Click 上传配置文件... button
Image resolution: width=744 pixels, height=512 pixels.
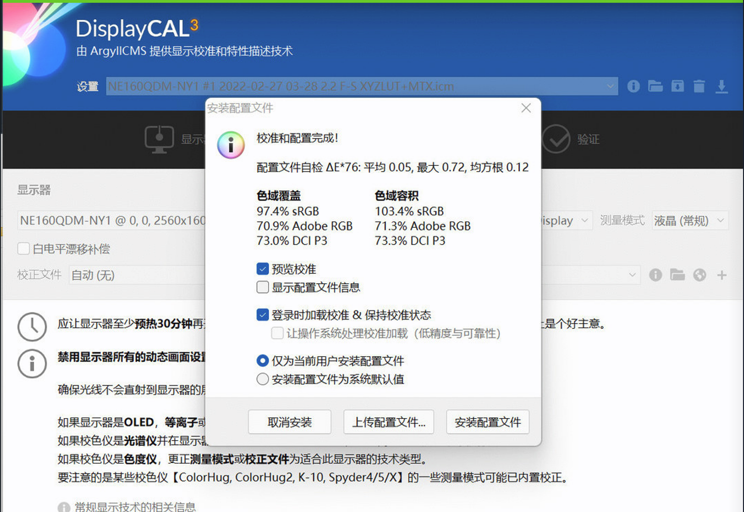tap(389, 422)
